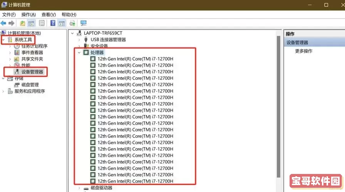Screen dimensions: 345x192
Task: Toggle the show/hide action pane icon
Action: 62,23
